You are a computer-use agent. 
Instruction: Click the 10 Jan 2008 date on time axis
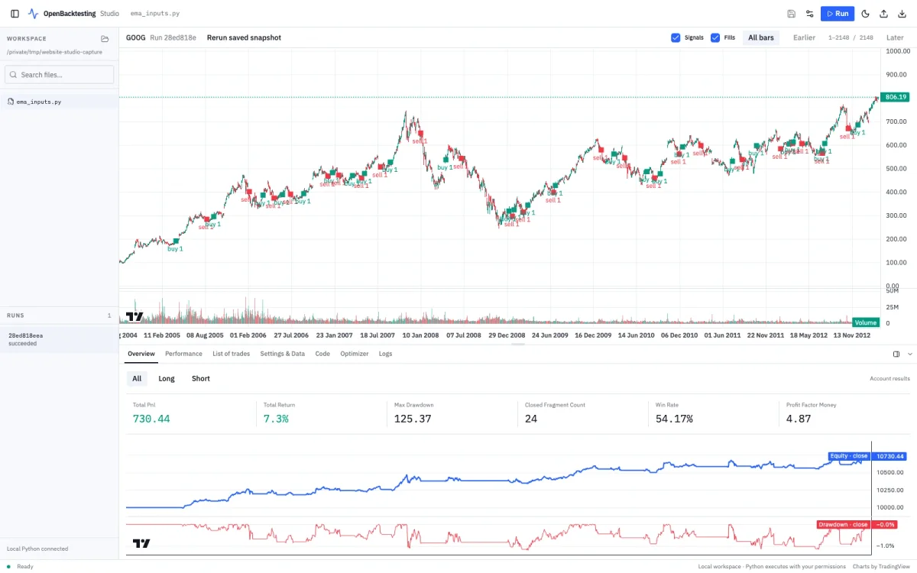(x=421, y=335)
